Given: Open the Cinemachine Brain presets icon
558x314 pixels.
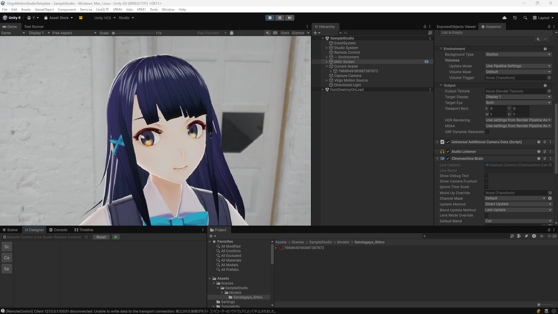Looking at the screenshot, I should tap(545, 158).
